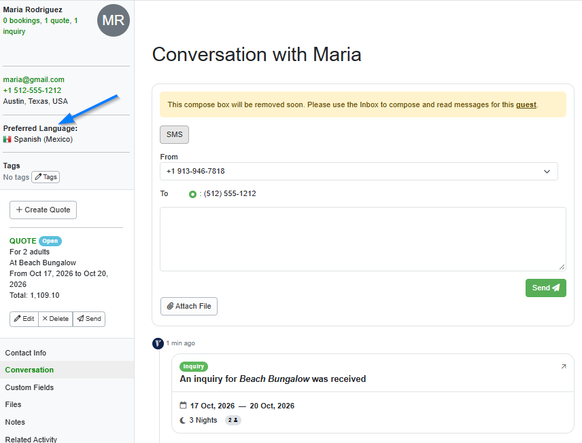The height and width of the screenshot is (443, 582).
Task: Open the external link arrow on inquiry card
Action: pyautogui.click(x=564, y=366)
